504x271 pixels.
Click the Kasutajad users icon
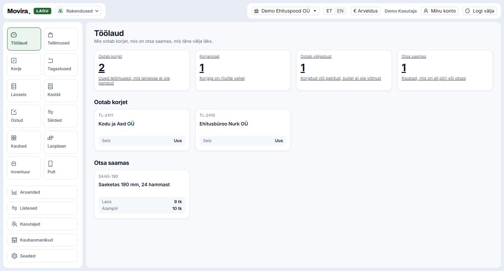pyautogui.click(x=14, y=224)
